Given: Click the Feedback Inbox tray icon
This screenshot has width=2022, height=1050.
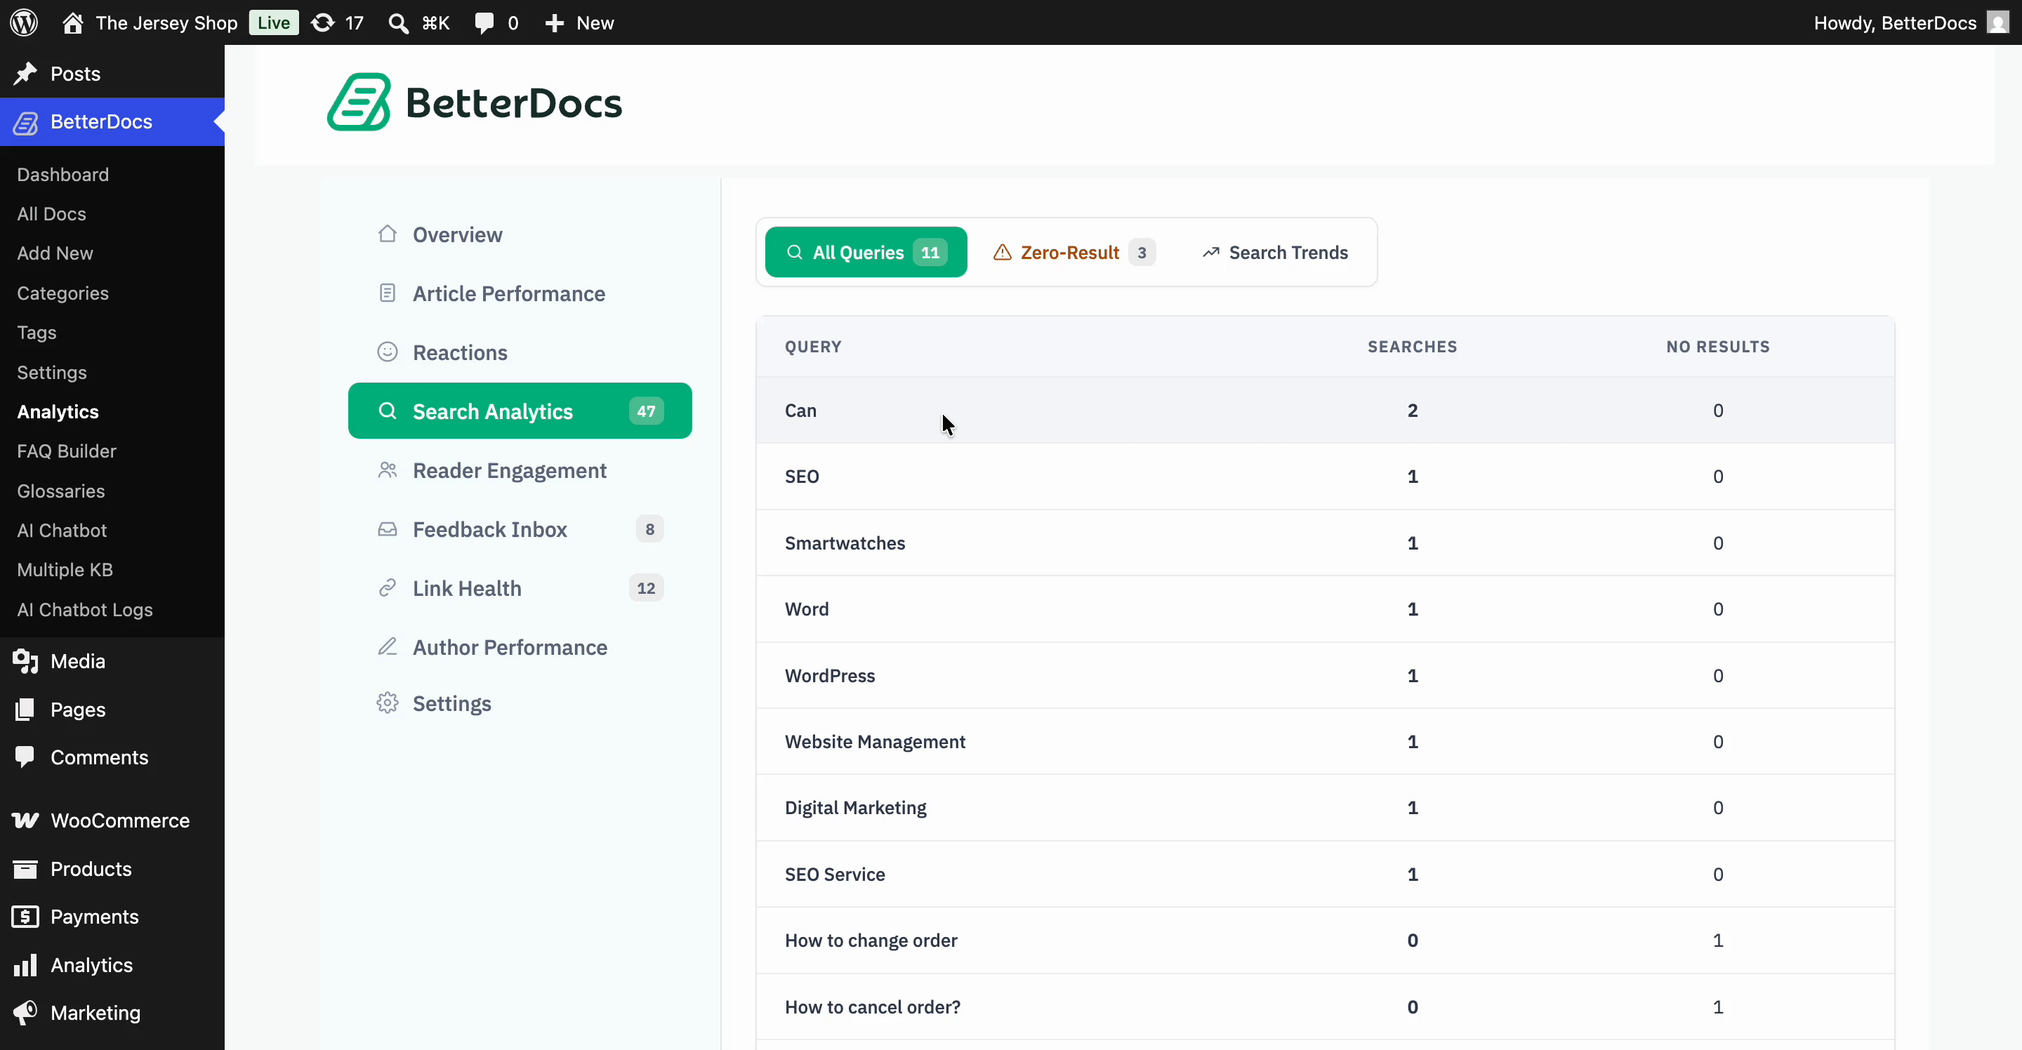Looking at the screenshot, I should (387, 529).
